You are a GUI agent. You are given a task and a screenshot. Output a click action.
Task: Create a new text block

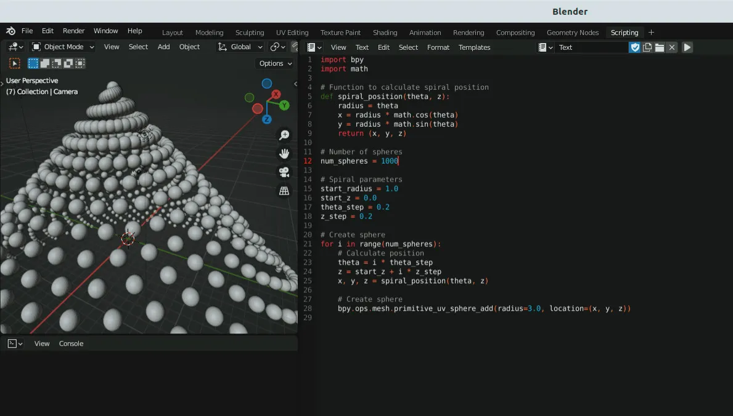point(648,47)
